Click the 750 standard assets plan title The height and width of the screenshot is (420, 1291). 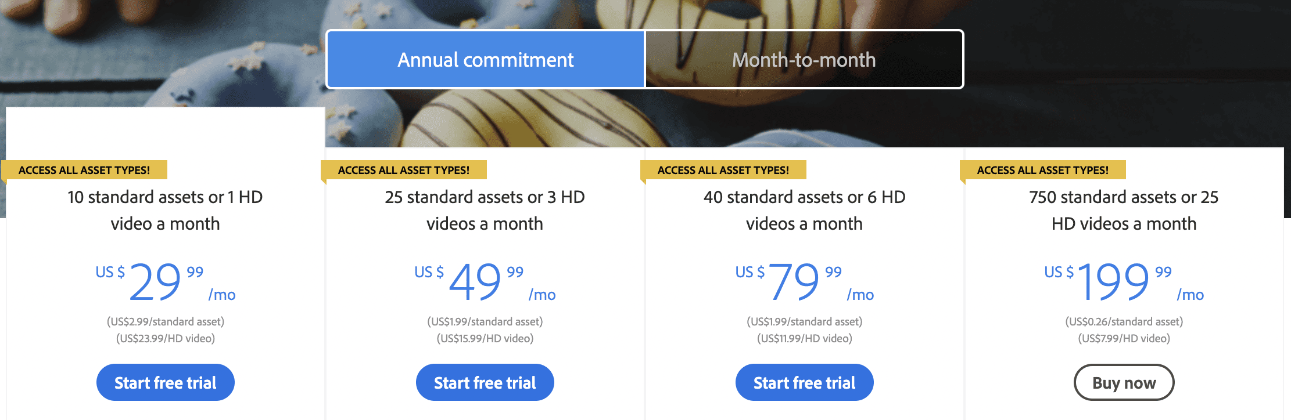[1124, 210]
